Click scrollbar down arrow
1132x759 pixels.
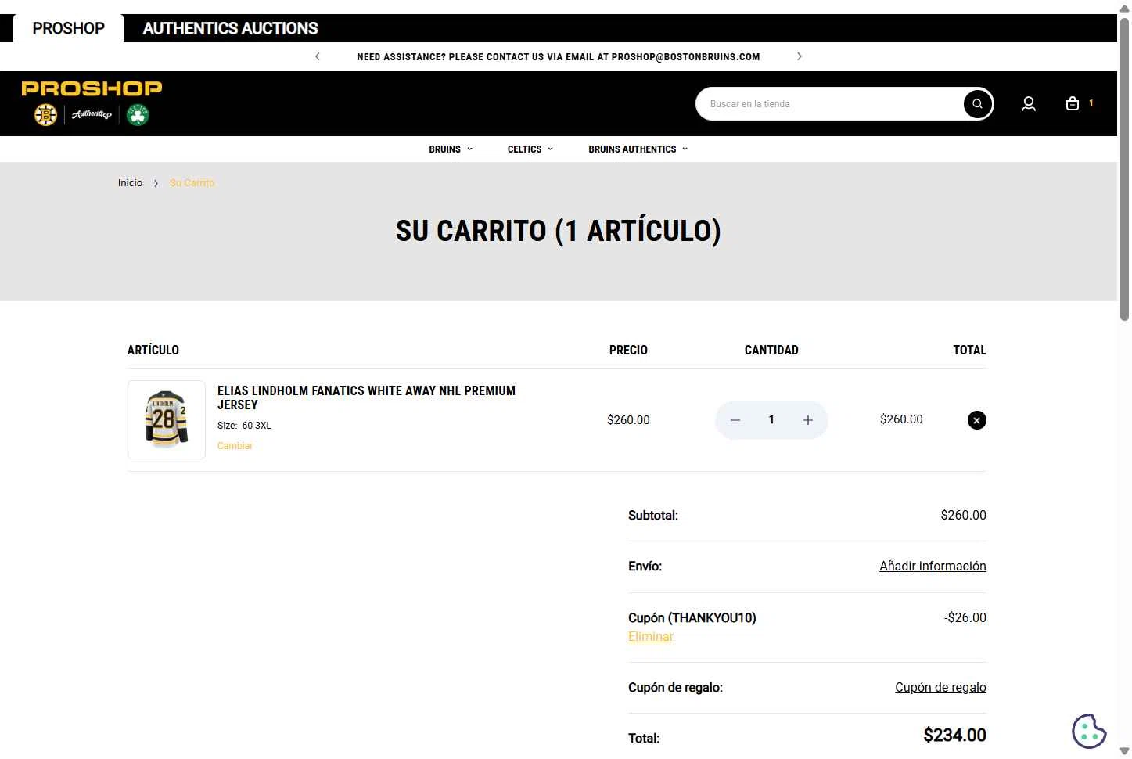point(1124,752)
